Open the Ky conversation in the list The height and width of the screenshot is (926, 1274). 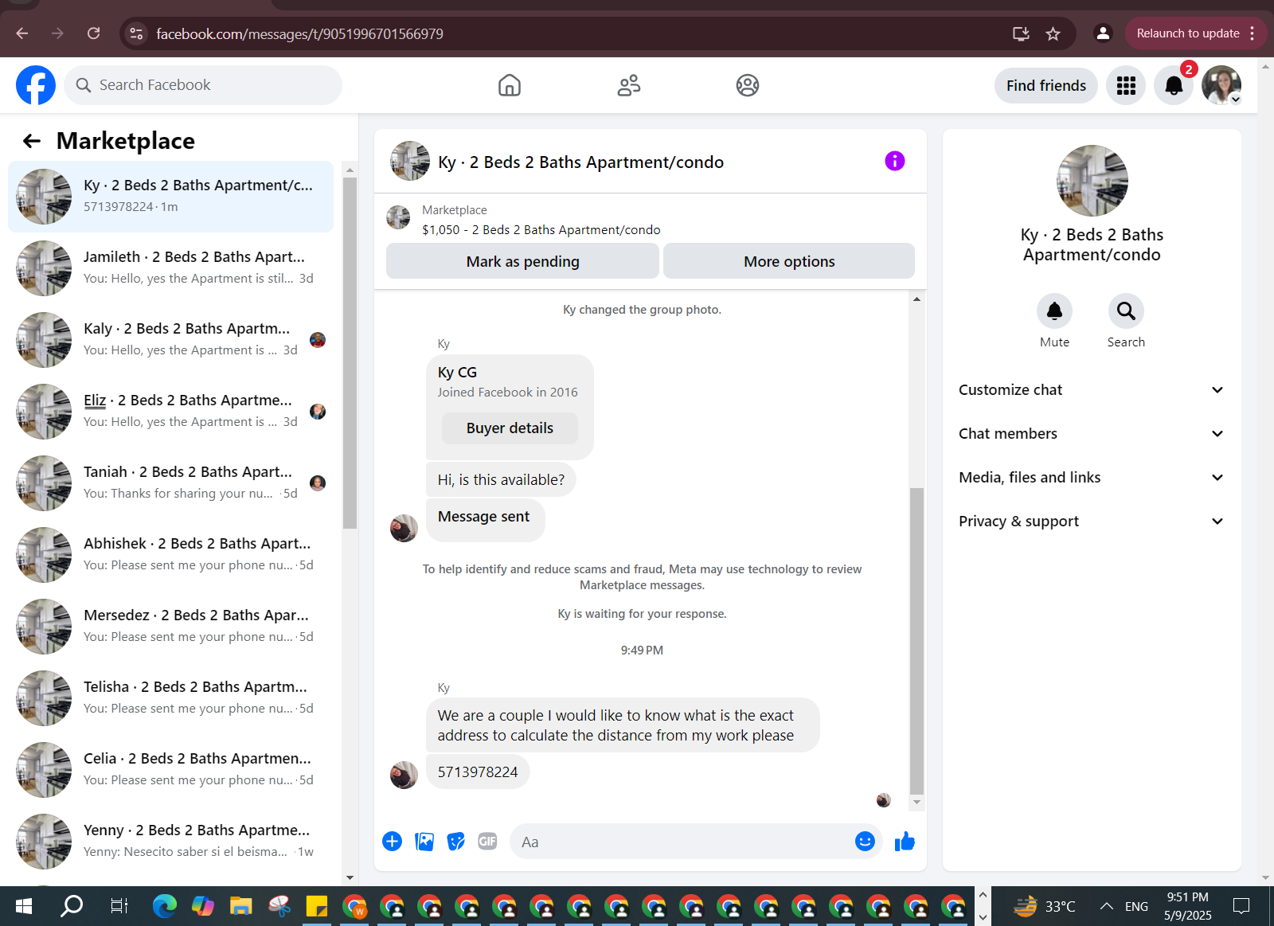tap(171, 197)
